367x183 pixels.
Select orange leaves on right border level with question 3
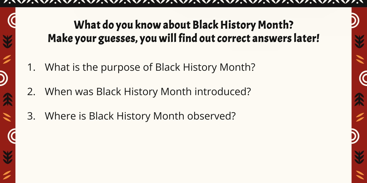[360, 117]
